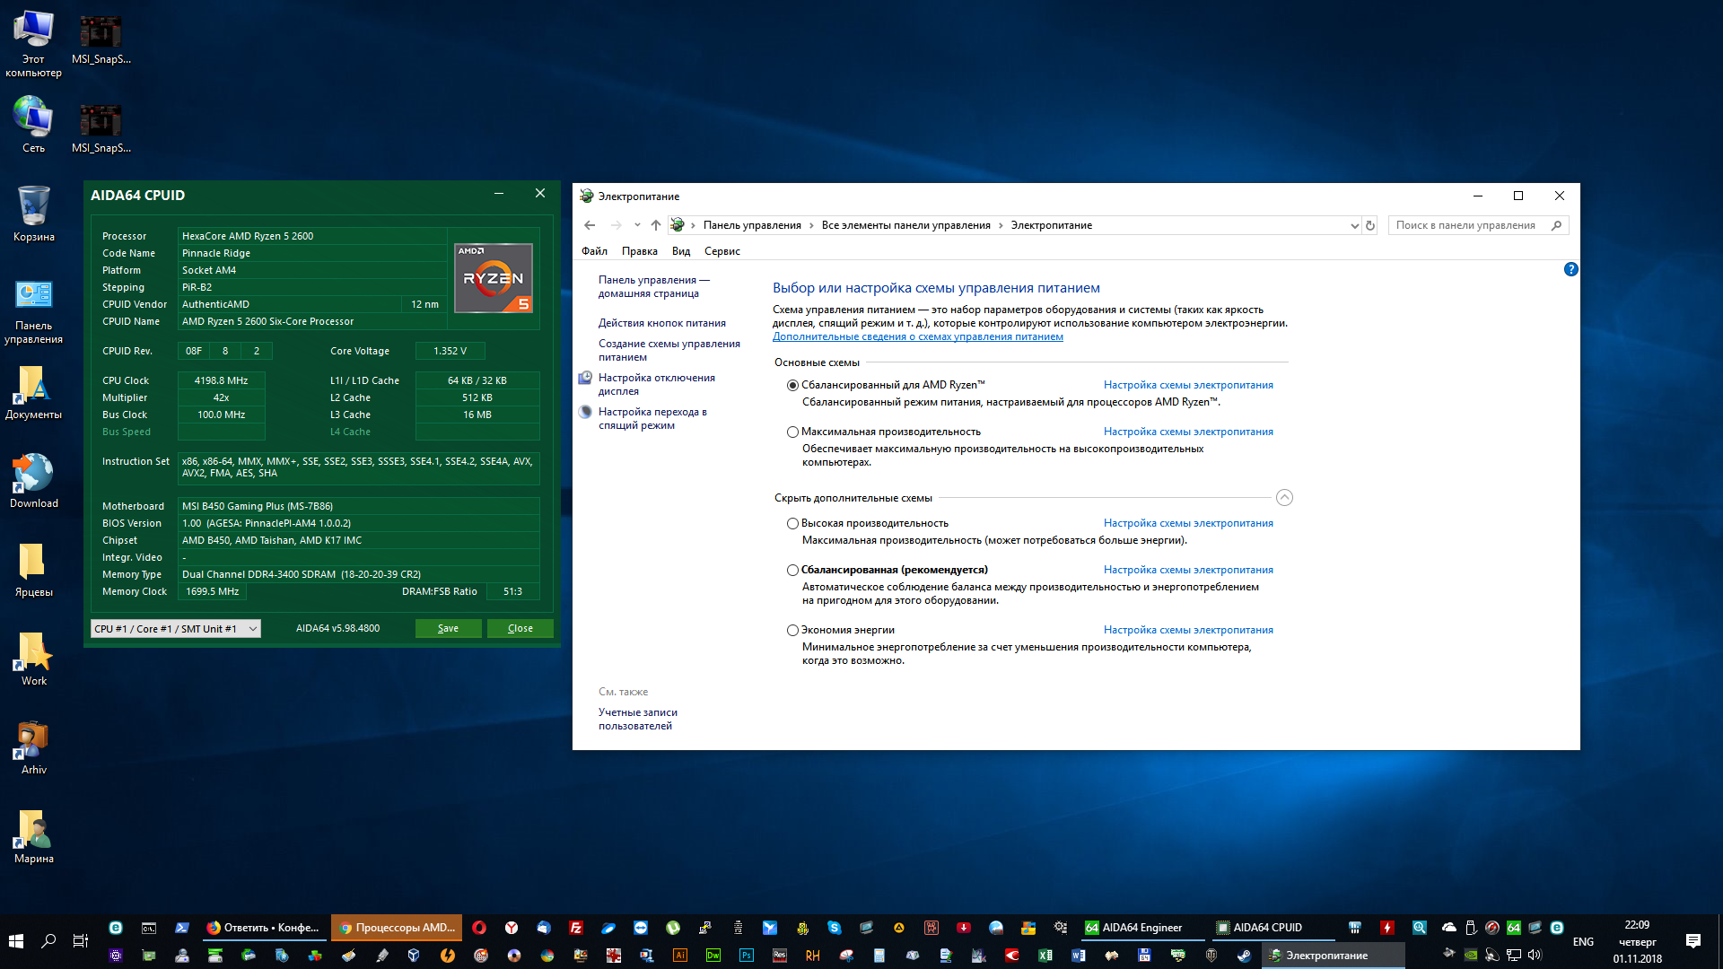Click the back navigation arrow
This screenshot has width=1723, height=969.
point(590,225)
